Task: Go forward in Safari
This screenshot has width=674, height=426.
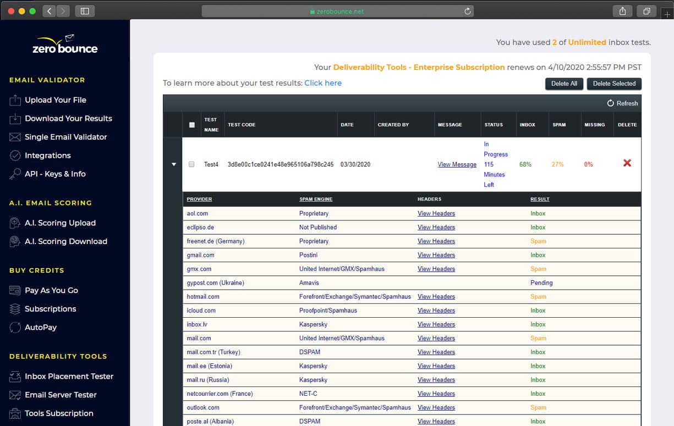Action: tap(63, 11)
